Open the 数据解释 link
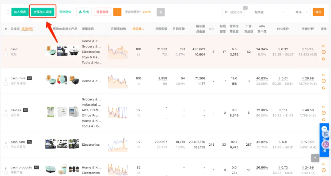 (x=27, y=29)
